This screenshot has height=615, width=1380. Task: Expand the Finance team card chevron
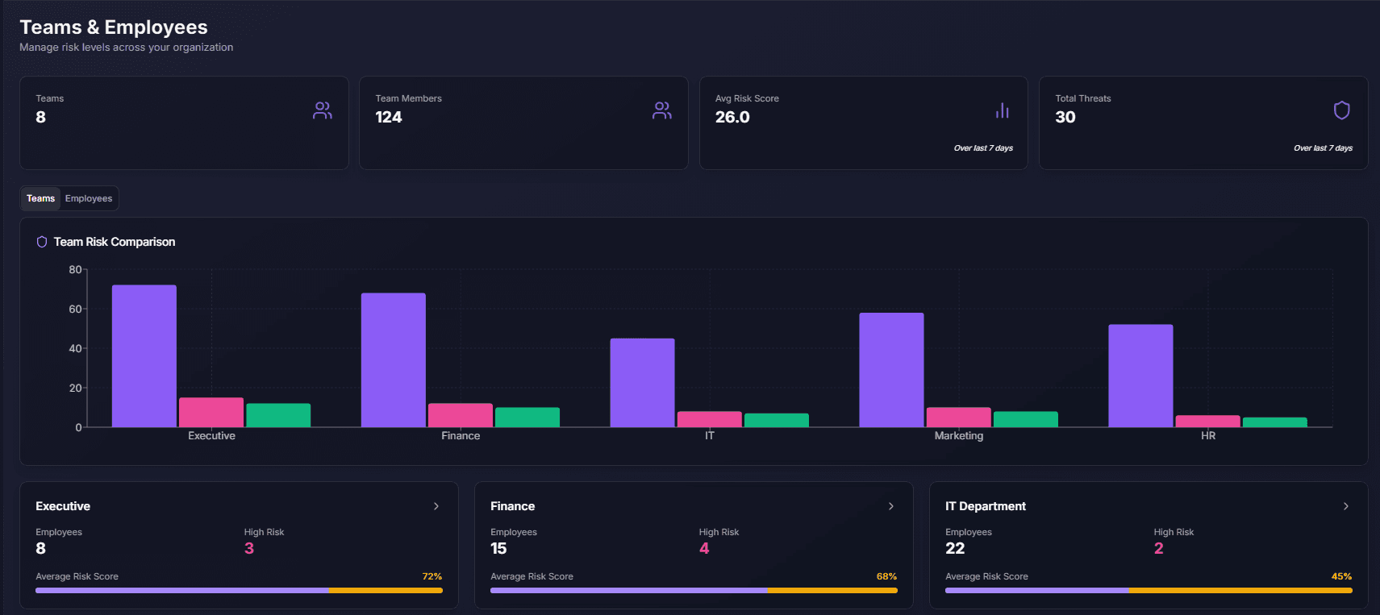(x=891, y=506)
